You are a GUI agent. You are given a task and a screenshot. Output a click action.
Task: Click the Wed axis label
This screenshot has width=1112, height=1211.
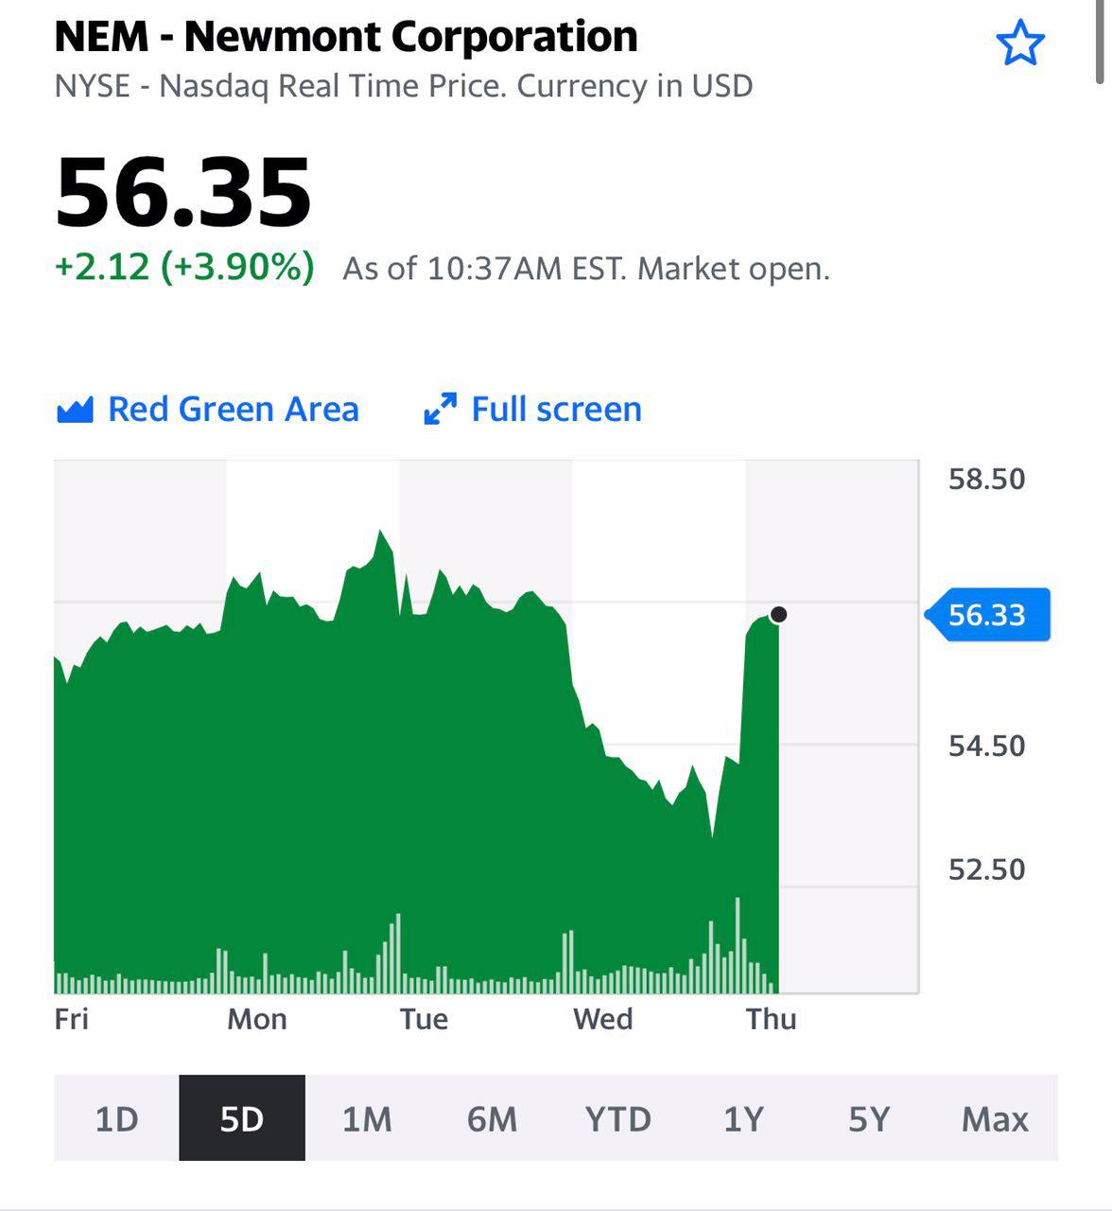pos(602,1019)
